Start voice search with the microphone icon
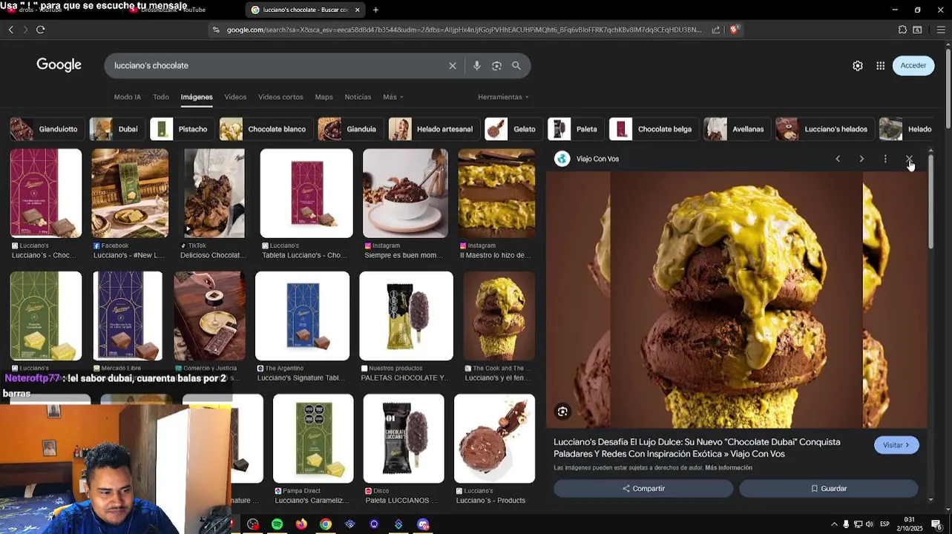Image resolution: width=952 pixels, height=534 pixels. tap(476, 66)
